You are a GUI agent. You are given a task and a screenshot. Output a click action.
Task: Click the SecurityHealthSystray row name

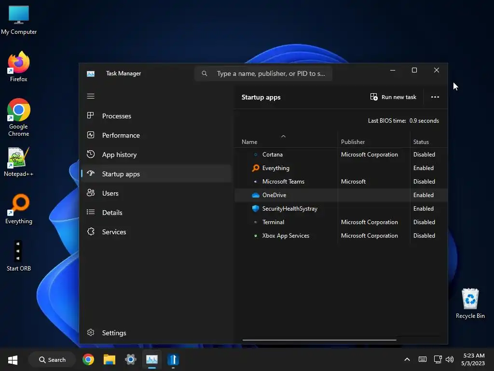click(x=290, y=209)
